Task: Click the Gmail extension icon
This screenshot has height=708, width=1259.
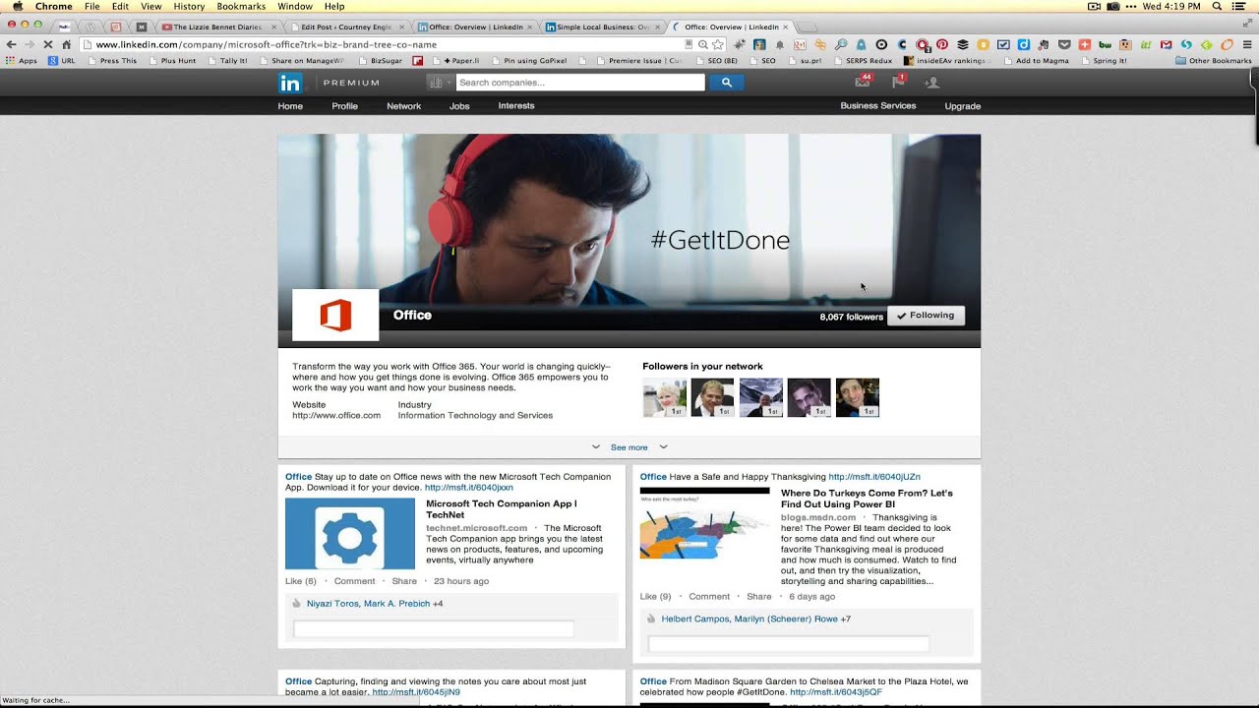Action: (x=1166, y=44)
